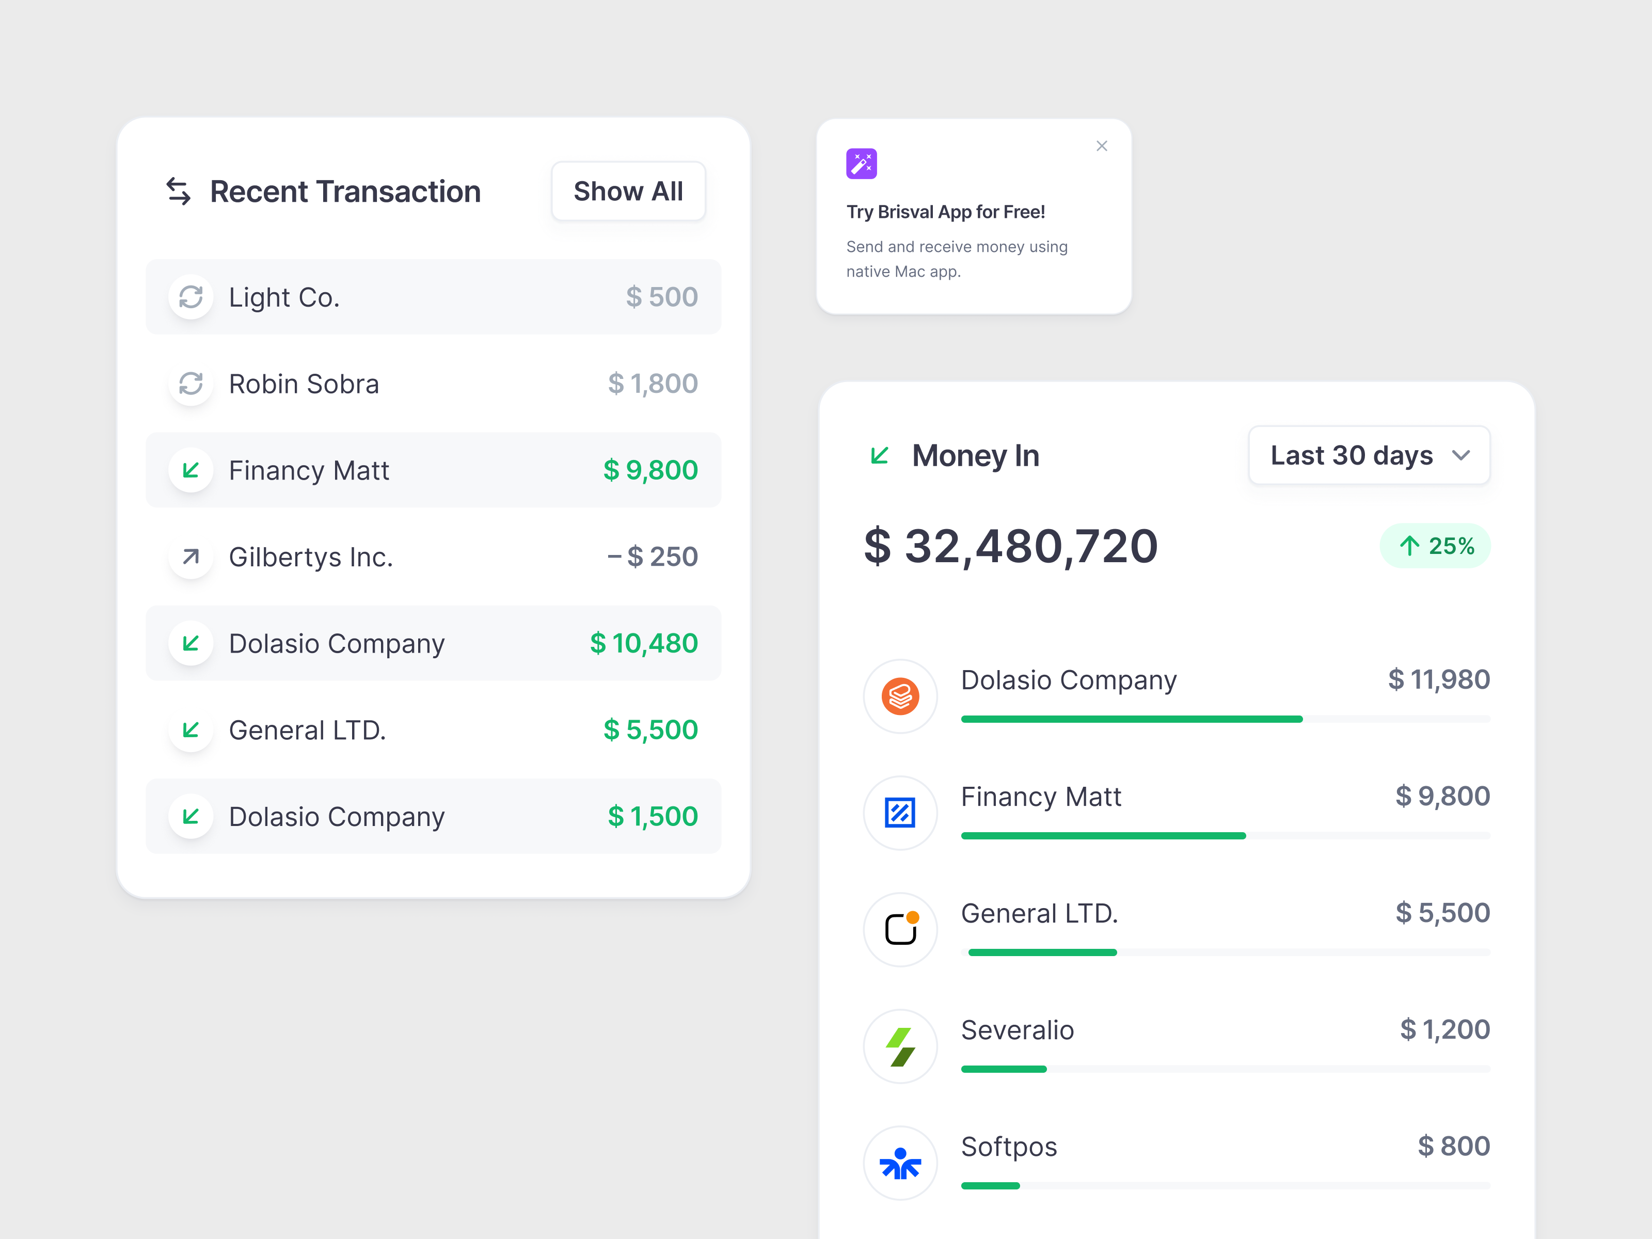Click the Show All button

(x=628, y=191)
